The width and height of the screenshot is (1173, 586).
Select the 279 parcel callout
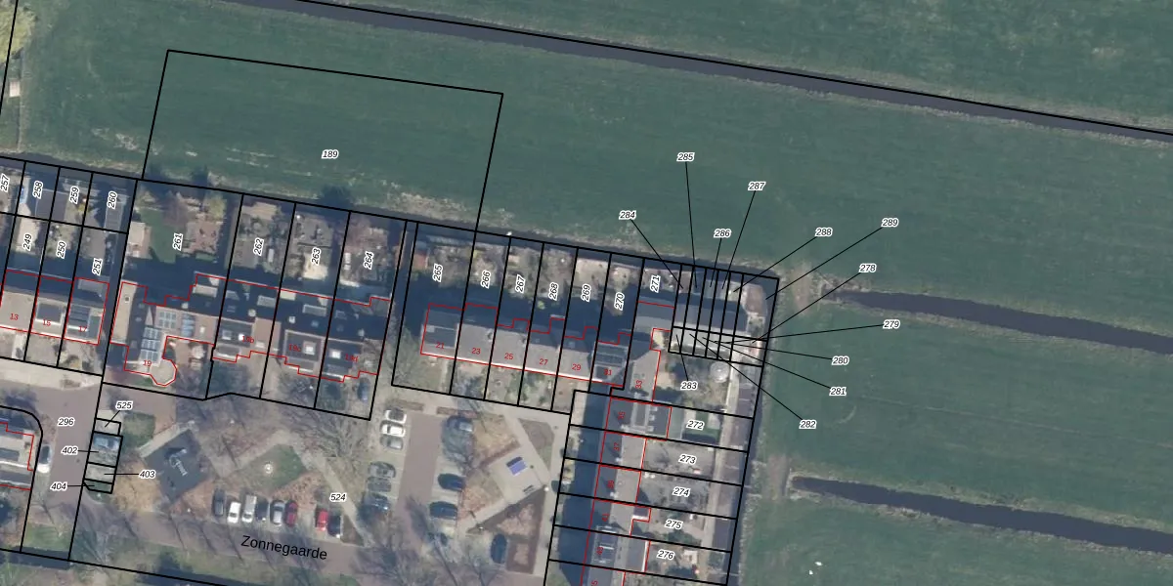[891, 324]
